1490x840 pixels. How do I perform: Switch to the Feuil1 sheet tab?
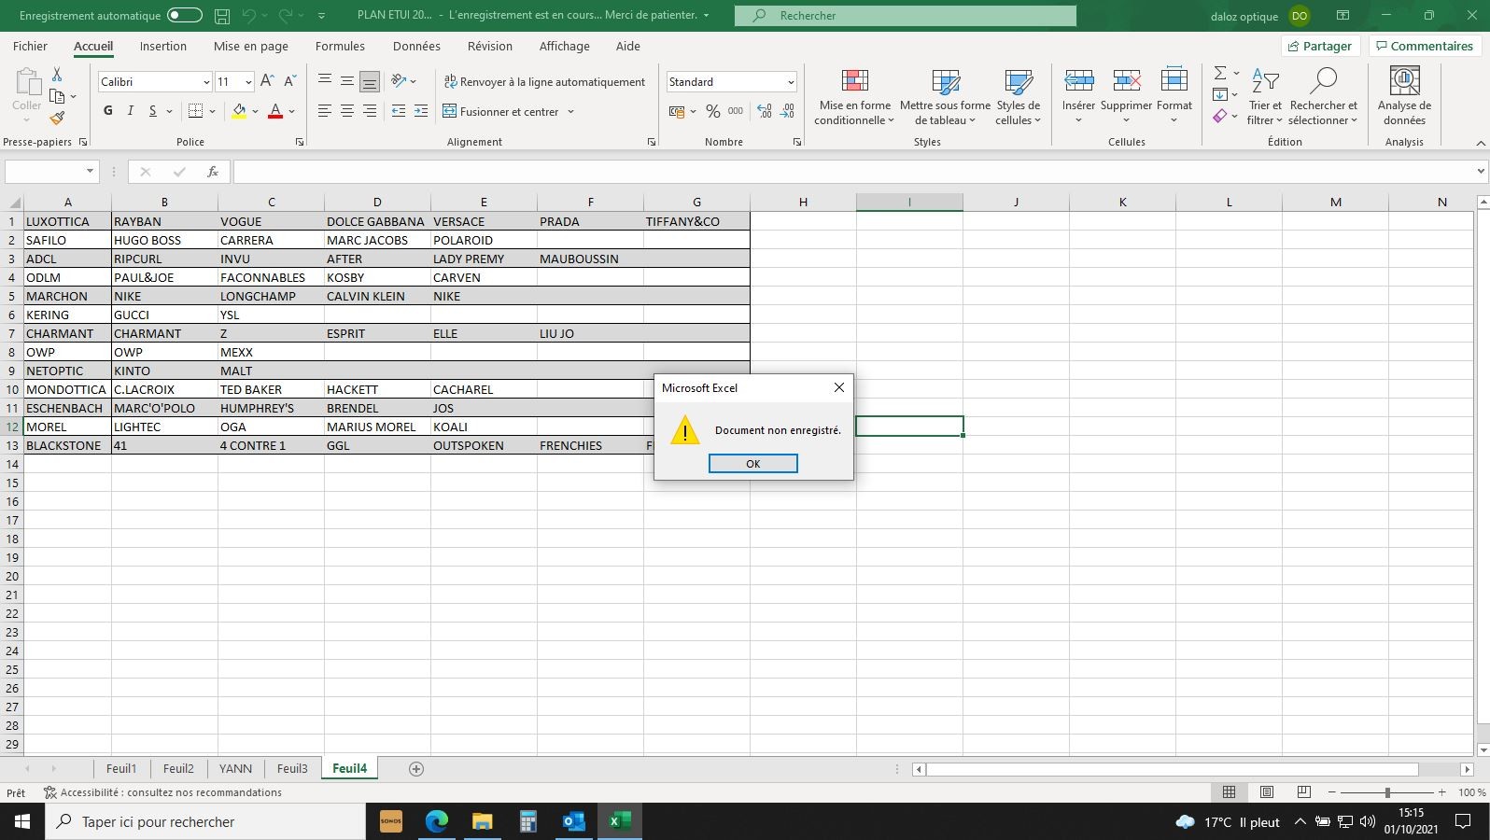(121, 768)
